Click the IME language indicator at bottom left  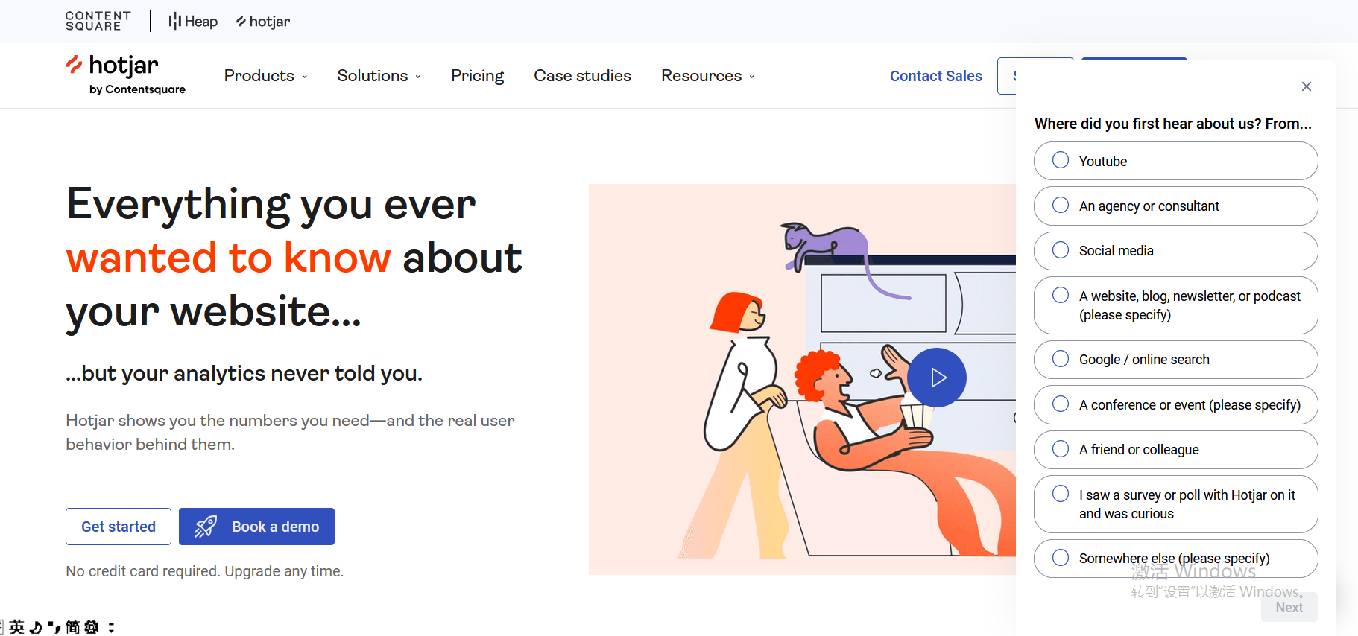point(16,627)
